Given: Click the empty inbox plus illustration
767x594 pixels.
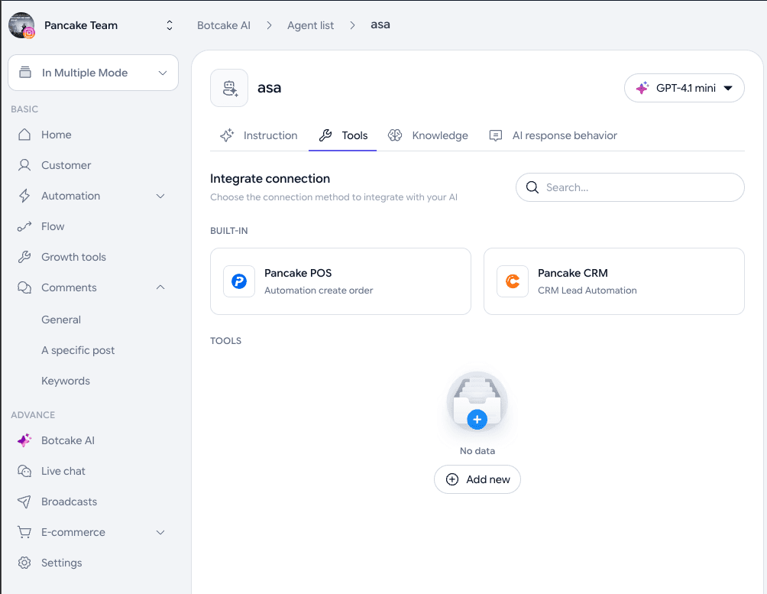Looking at the screenshot, I should click(x=477, y=403).
